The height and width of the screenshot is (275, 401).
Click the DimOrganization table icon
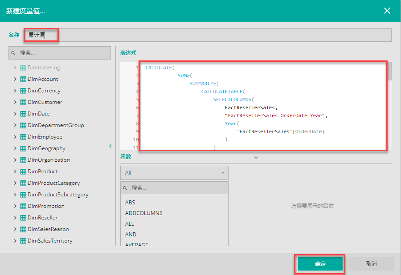tap(23, 160)
